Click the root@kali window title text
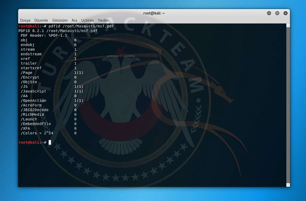306x201 pixels. (x=154, y=13)
